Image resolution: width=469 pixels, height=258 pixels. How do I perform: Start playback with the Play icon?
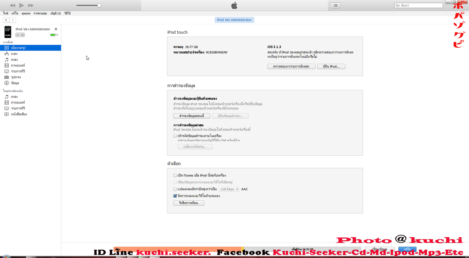click(x=22, y=5)
